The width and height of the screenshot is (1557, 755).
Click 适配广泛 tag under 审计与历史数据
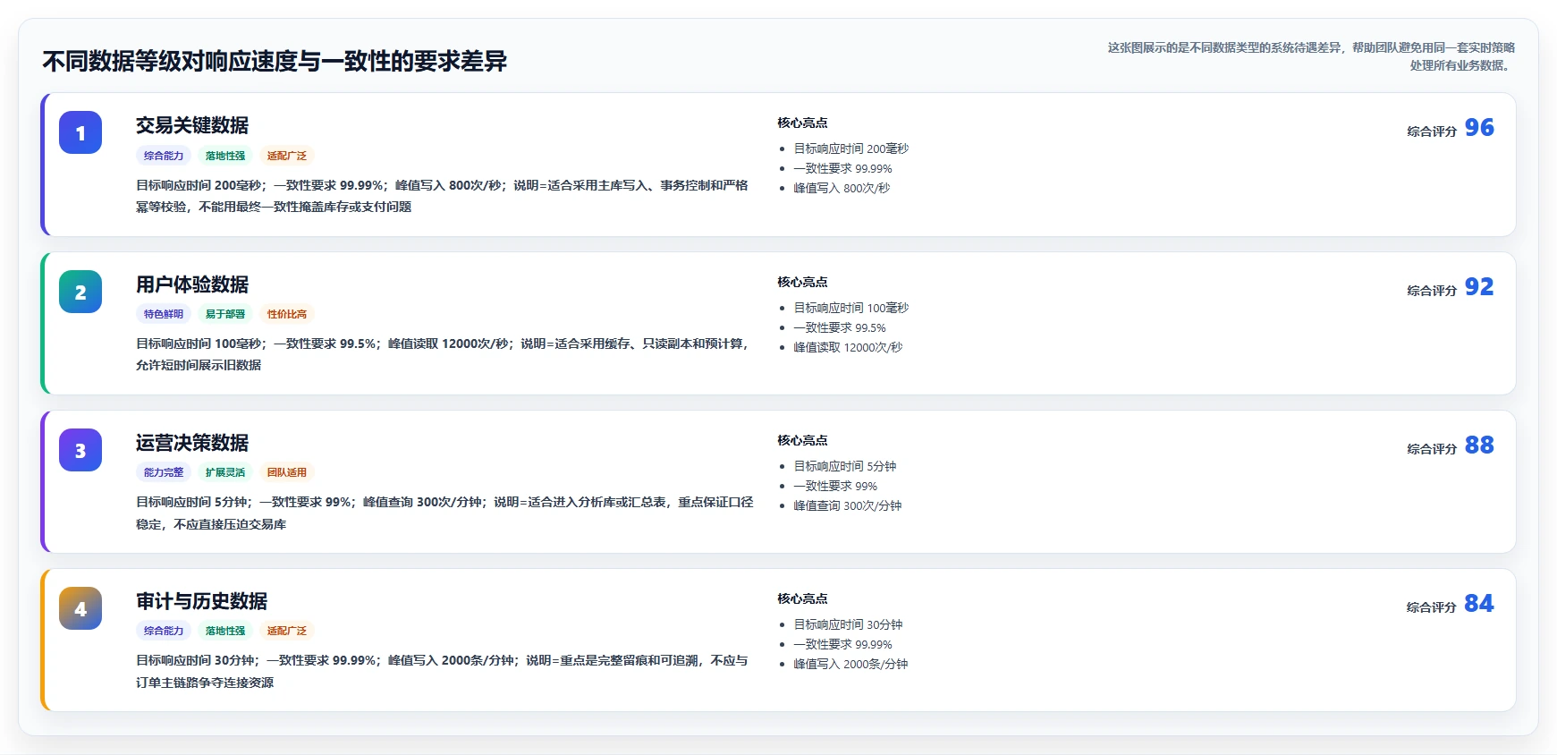287,631
